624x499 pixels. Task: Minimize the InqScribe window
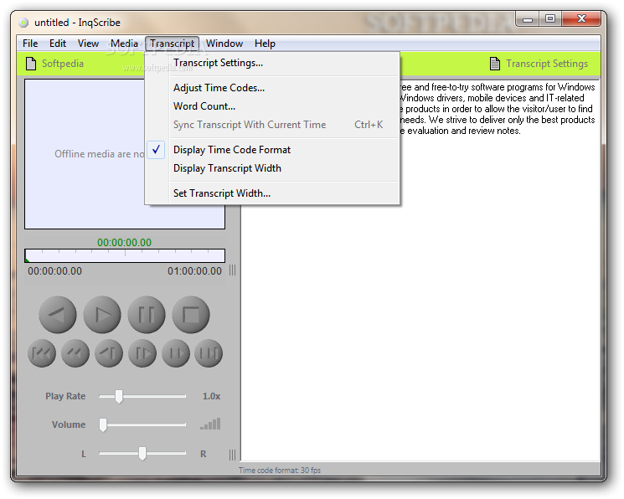tap(528, 18)
